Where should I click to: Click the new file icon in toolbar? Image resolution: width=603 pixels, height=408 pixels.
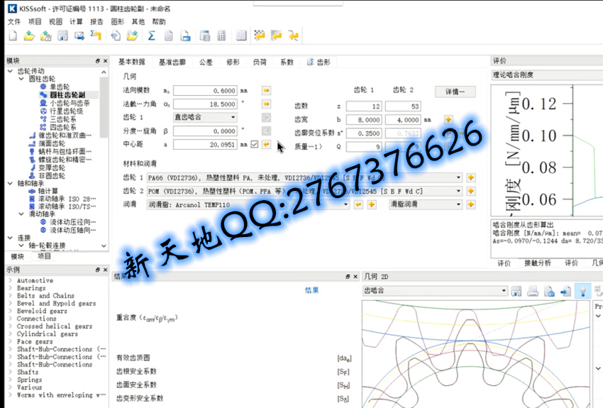pyautogui.click(x=12, y=35)
